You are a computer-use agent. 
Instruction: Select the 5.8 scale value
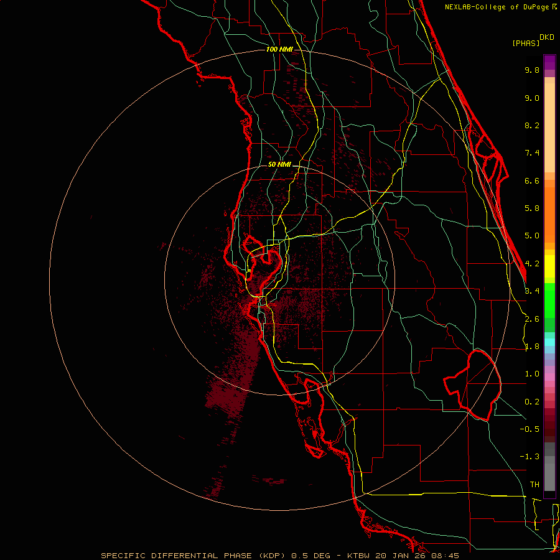532,208
